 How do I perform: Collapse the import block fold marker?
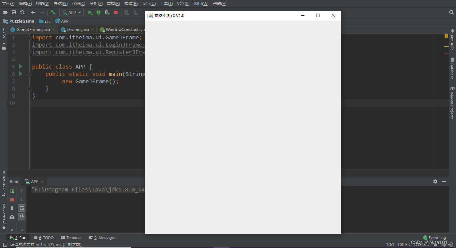click(x=29, y=37)
